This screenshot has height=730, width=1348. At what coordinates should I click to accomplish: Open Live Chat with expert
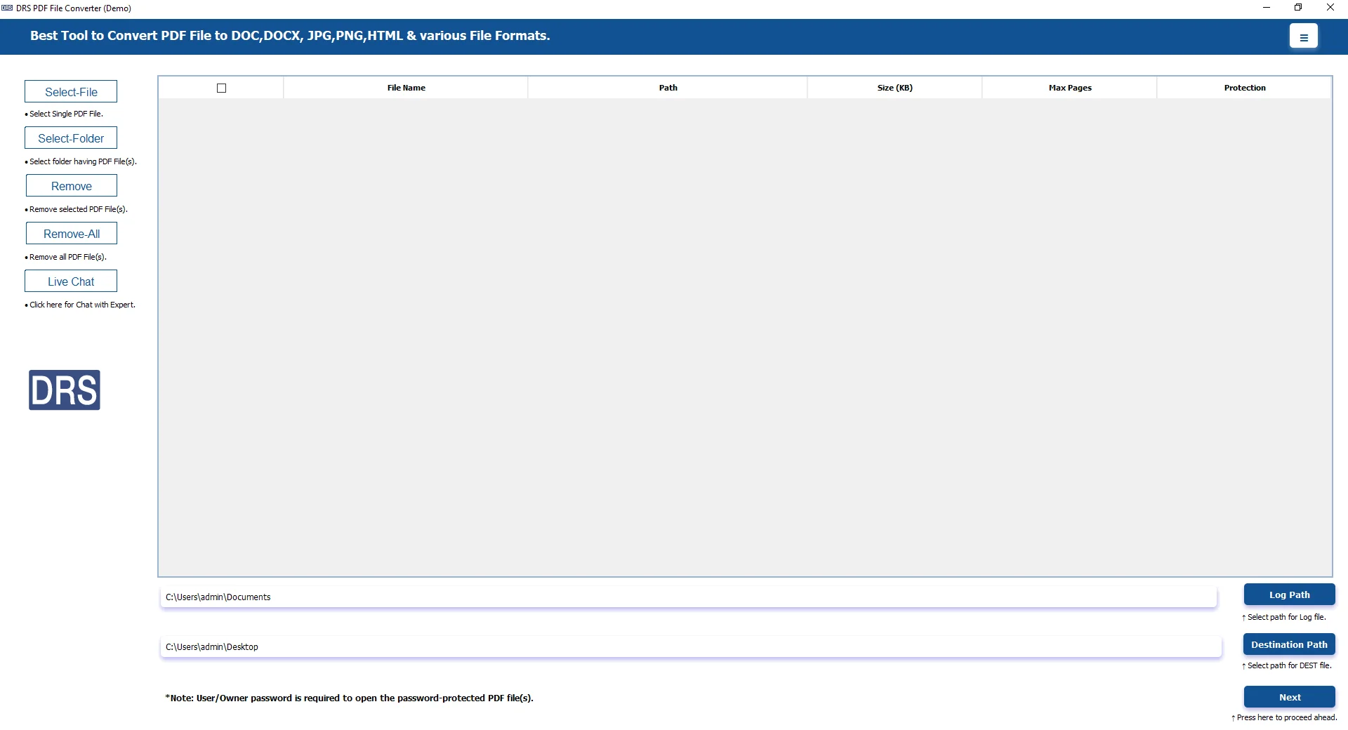[x=71, y=281]
